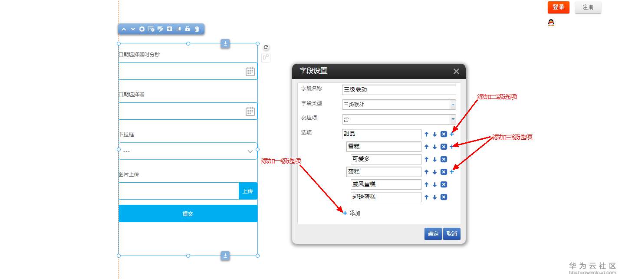Click the rotation degree box under rotate icon
622x279 pixels.
point(266,57)
